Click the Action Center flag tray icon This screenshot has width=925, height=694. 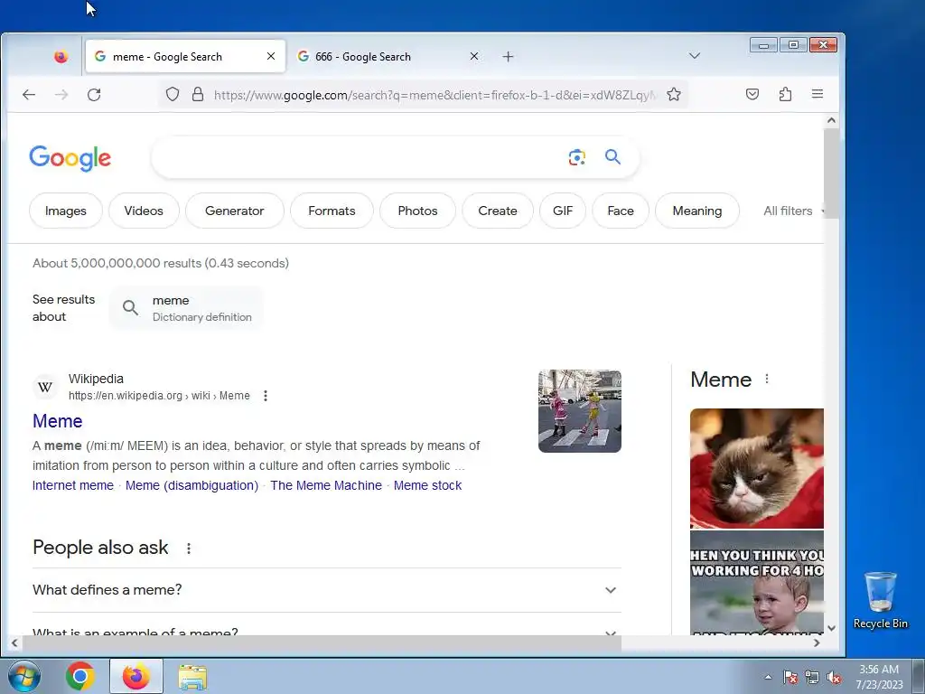790,678
